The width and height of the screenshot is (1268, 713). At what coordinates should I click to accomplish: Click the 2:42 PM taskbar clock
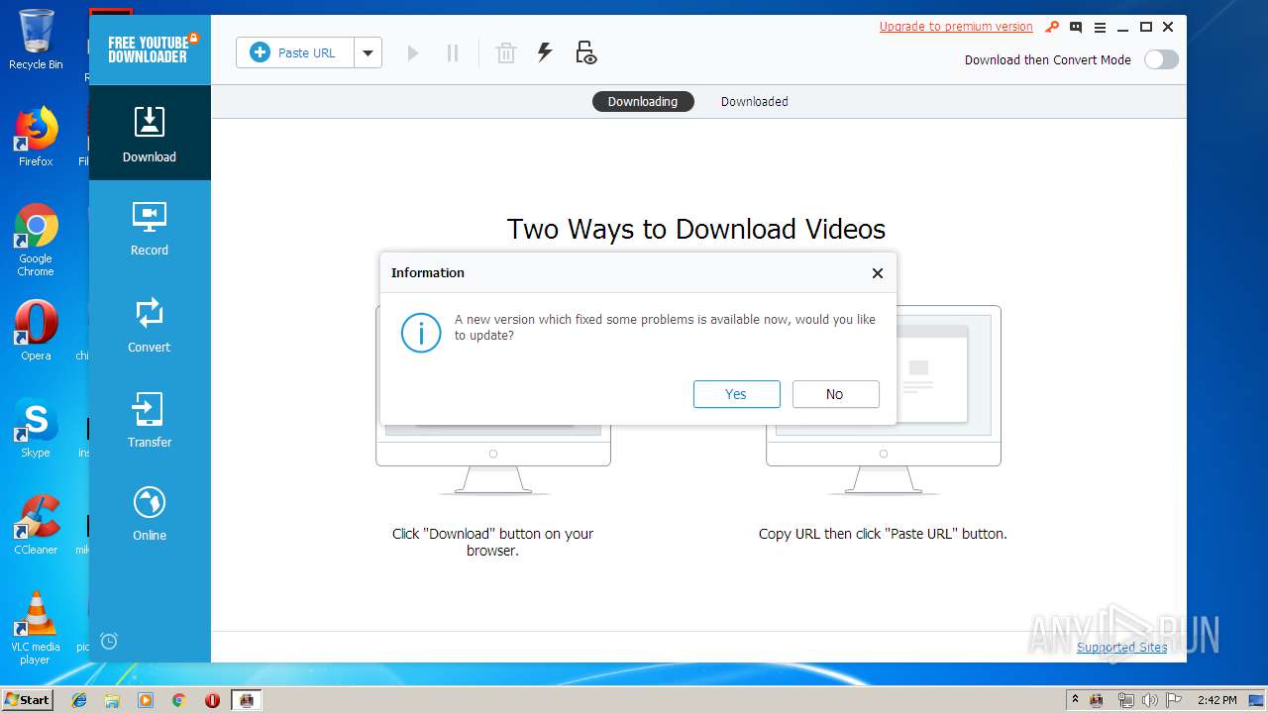pos(1216,700)
